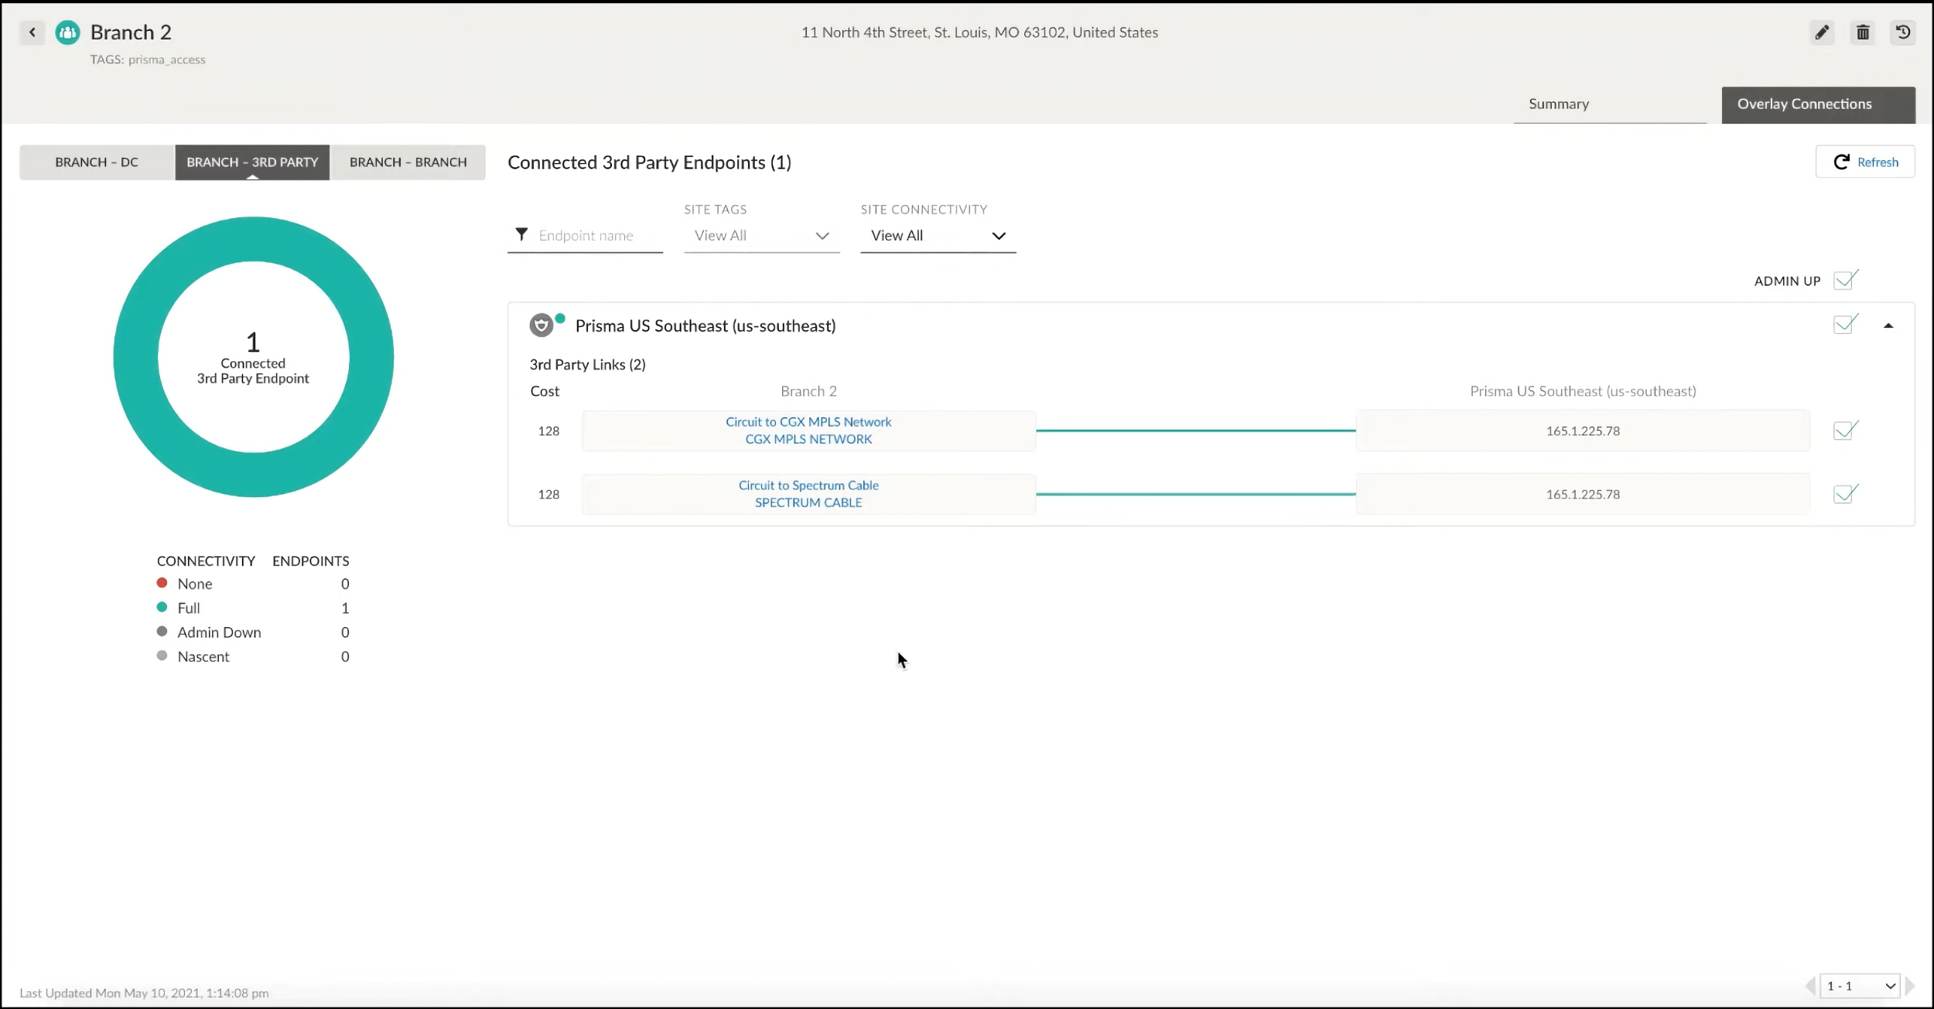Click the Full connectivity legend label
This screenshot has height=1009, width=1934.
[189, 608]
